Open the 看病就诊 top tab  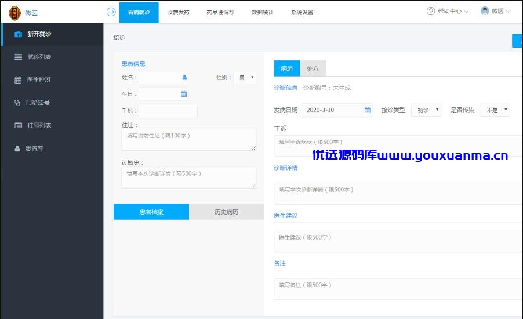pyautogui.click(x=139, y=12)
